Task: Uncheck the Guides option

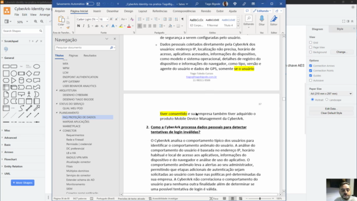Action: (311, 75)
